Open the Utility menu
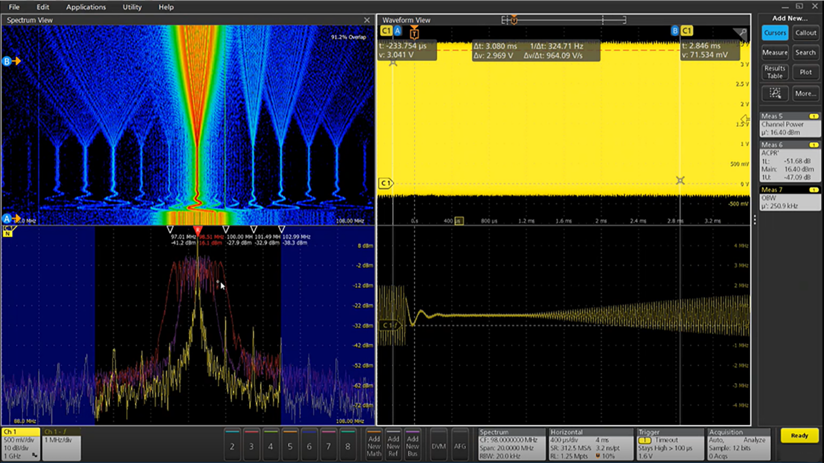Viewport: 824px width, 463px height. [x=131, y=7]
